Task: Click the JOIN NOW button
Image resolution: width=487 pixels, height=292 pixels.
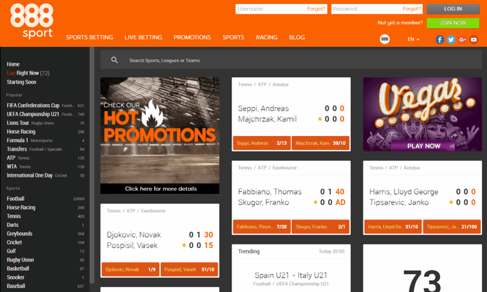Action: (x=453, y=23)
